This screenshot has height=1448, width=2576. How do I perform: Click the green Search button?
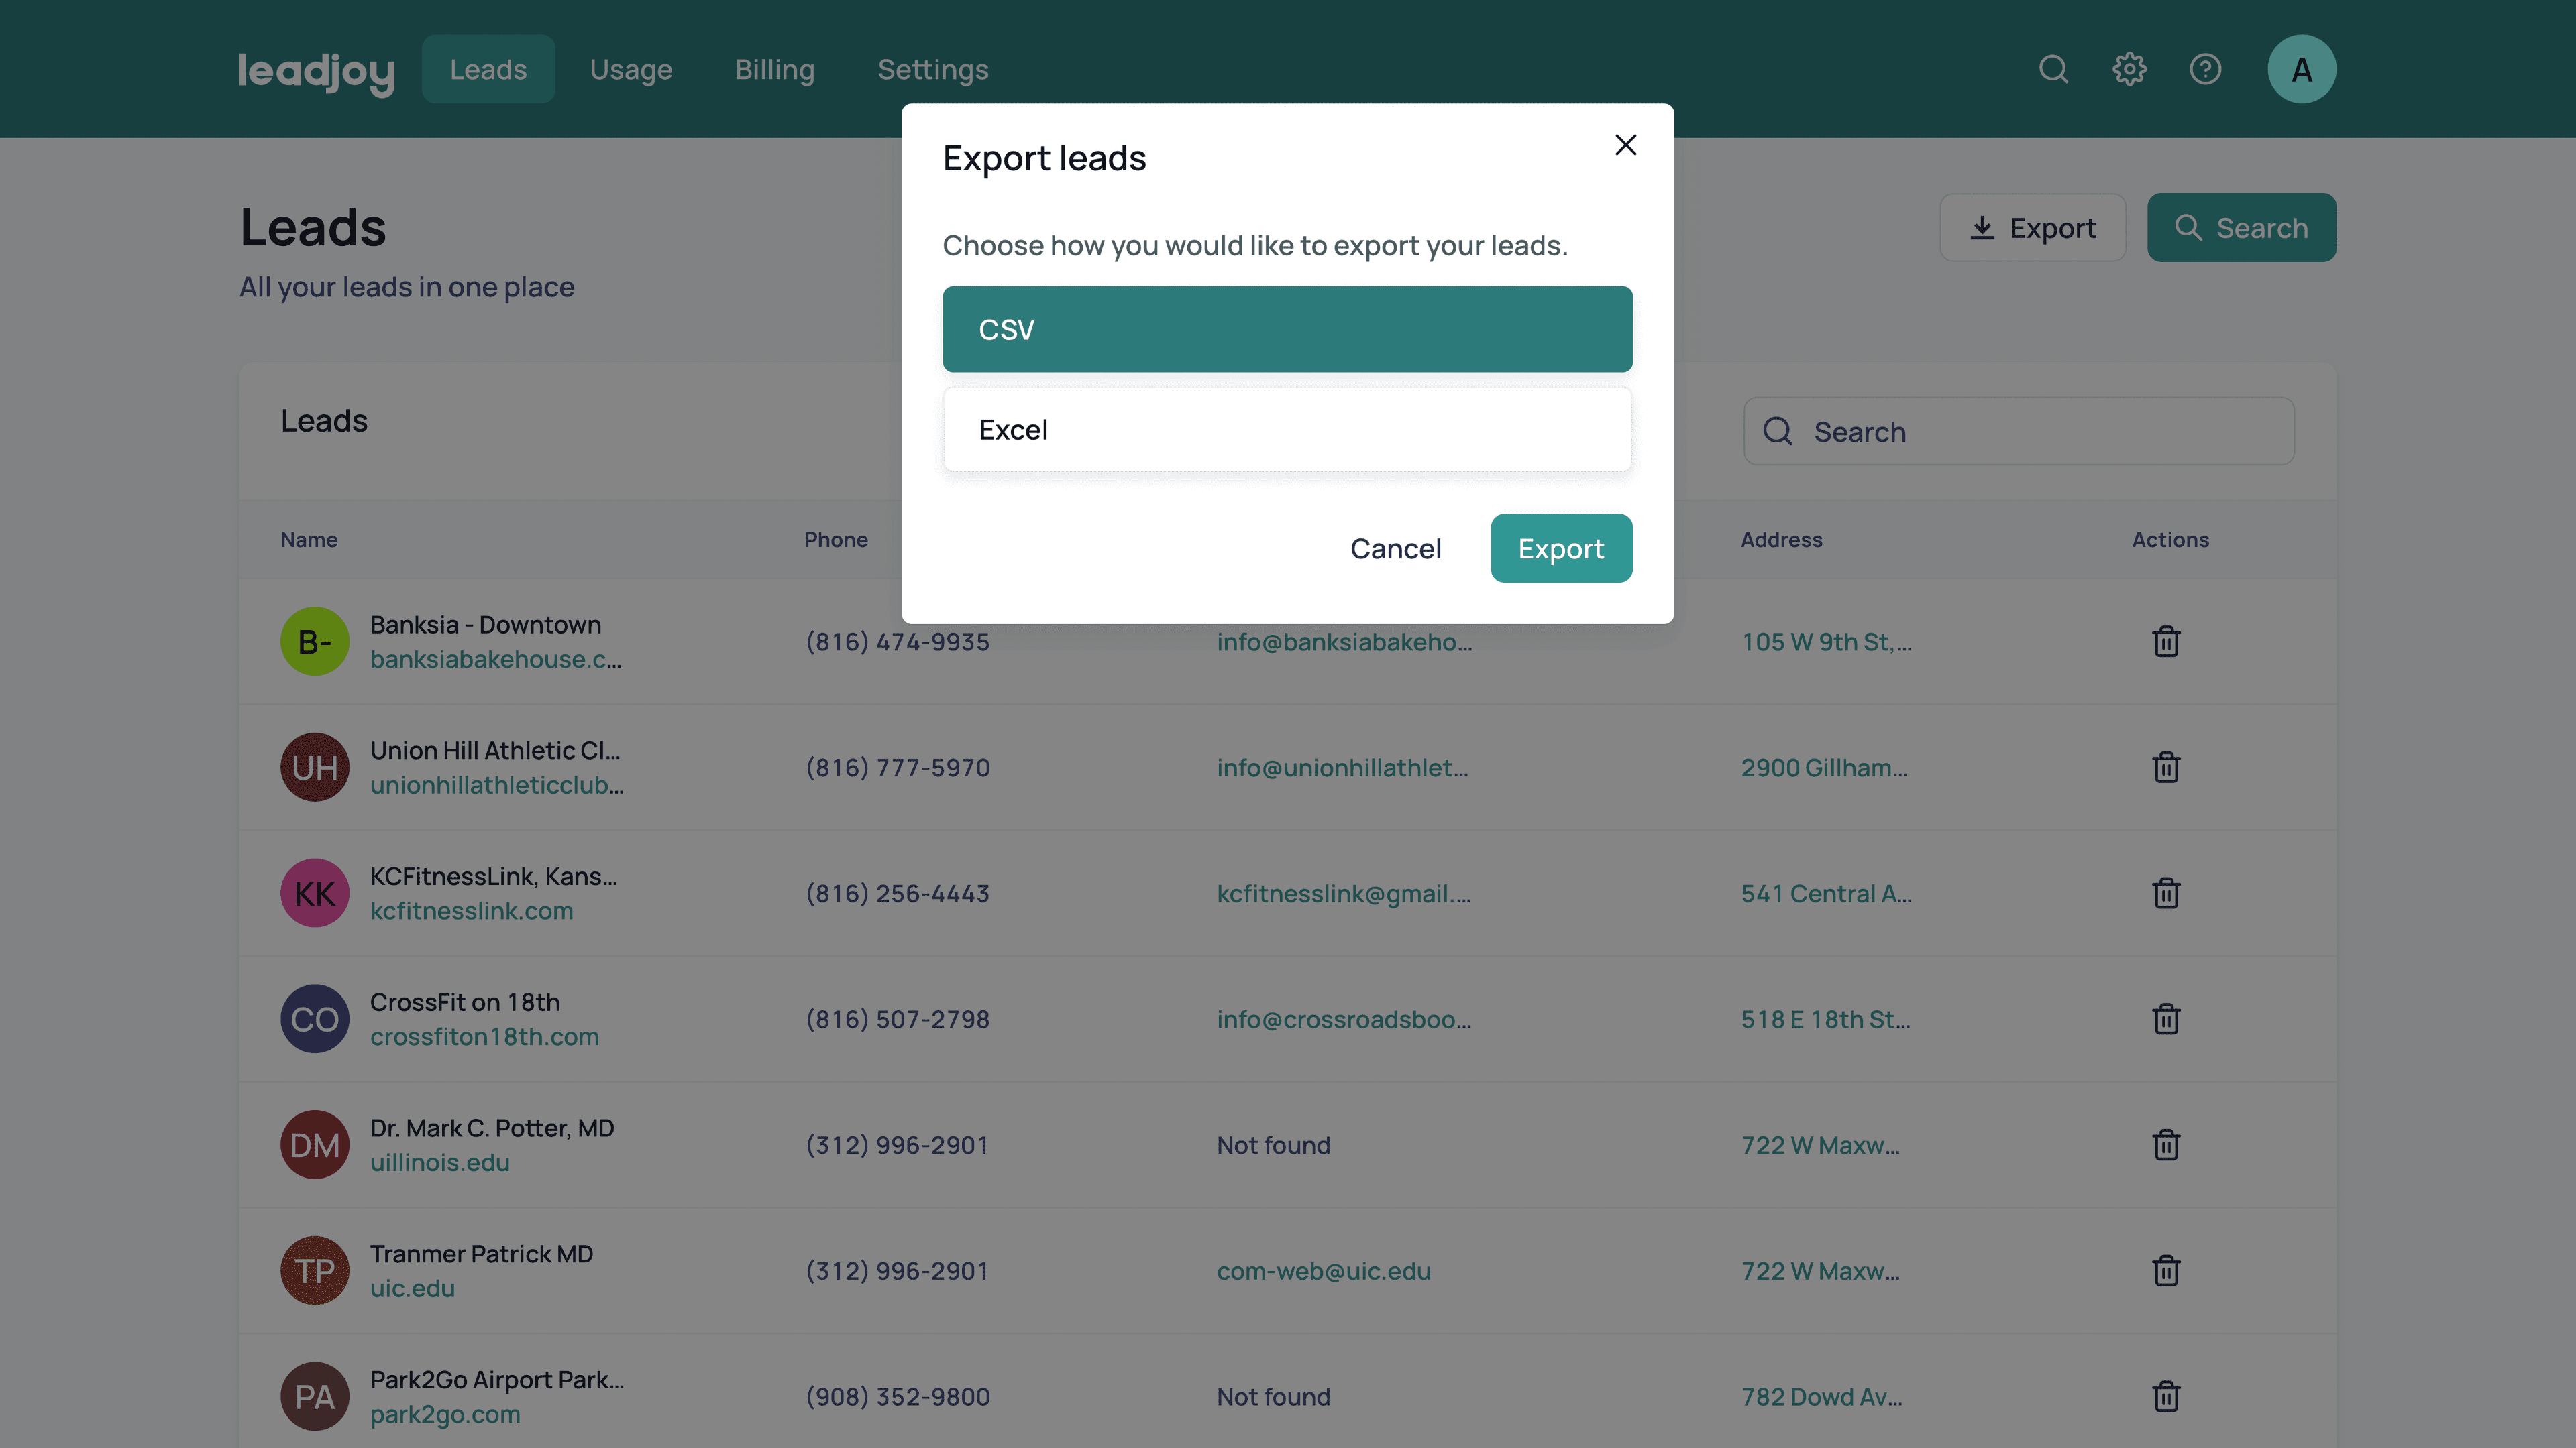(2241, 228)
